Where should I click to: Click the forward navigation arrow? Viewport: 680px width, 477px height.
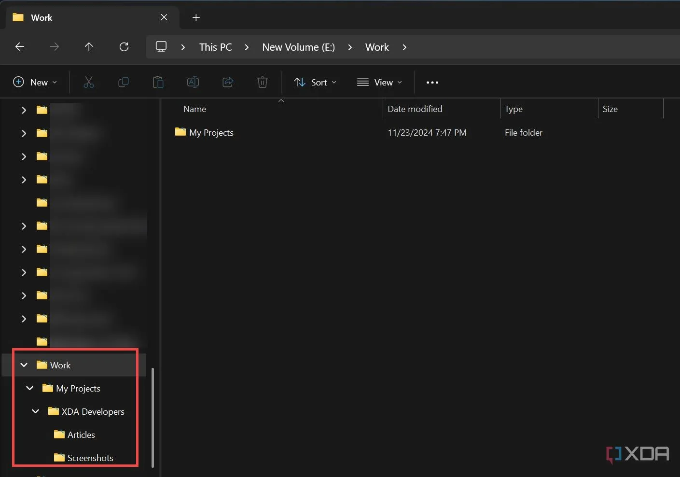point(55,47)
